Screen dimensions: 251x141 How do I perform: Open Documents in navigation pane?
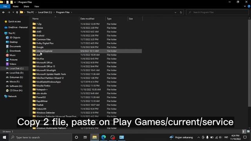pos(15,46)
